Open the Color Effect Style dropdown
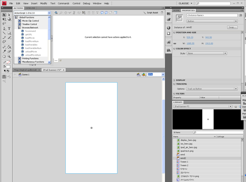The width and height of the screenshot is (246, 182). click(207, 54)
